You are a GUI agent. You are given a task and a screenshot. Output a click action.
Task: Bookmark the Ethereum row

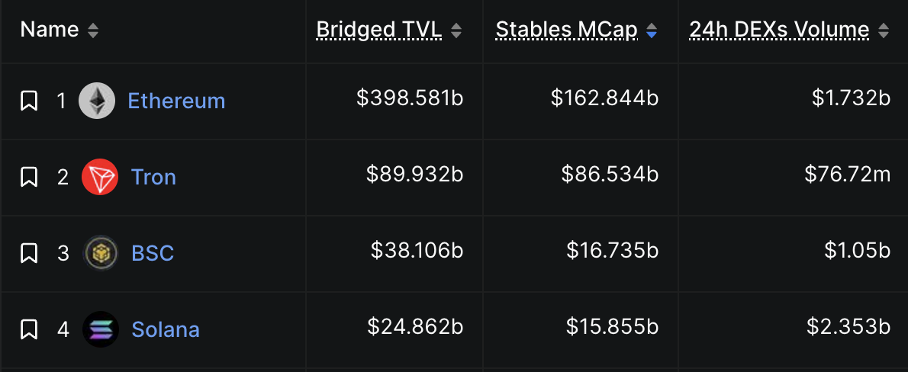point(29,101)
